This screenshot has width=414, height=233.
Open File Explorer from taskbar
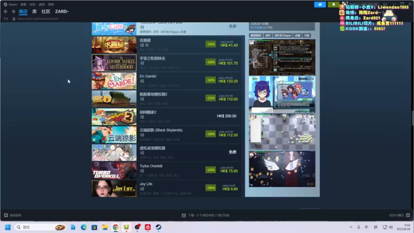point(105,227)
